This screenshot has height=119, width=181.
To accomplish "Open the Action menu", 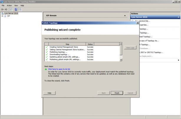I will tap(9, 5).
